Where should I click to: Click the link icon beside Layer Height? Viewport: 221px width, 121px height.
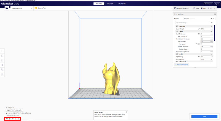pos(199,29)
